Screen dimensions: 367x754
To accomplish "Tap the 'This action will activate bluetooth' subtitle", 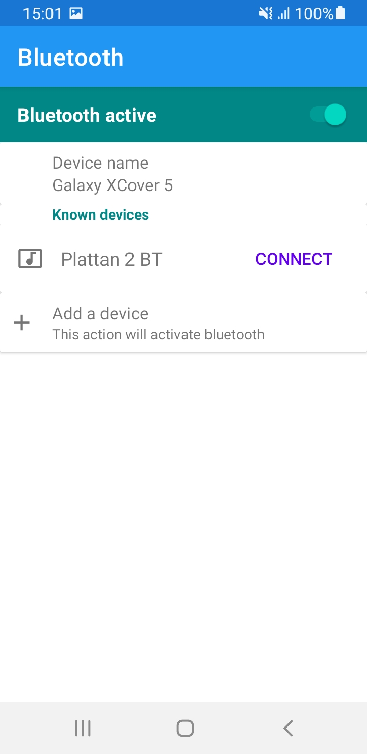I will pos(159,334).
